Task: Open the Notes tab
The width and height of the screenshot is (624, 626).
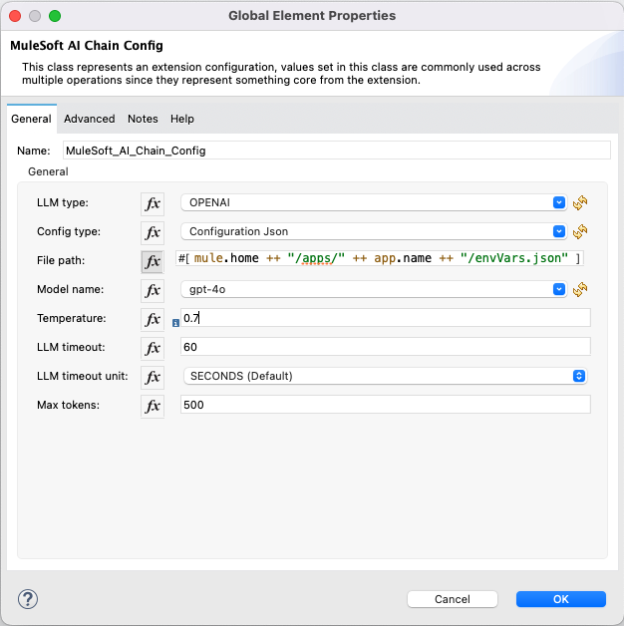Action: [x=143, y=119]
